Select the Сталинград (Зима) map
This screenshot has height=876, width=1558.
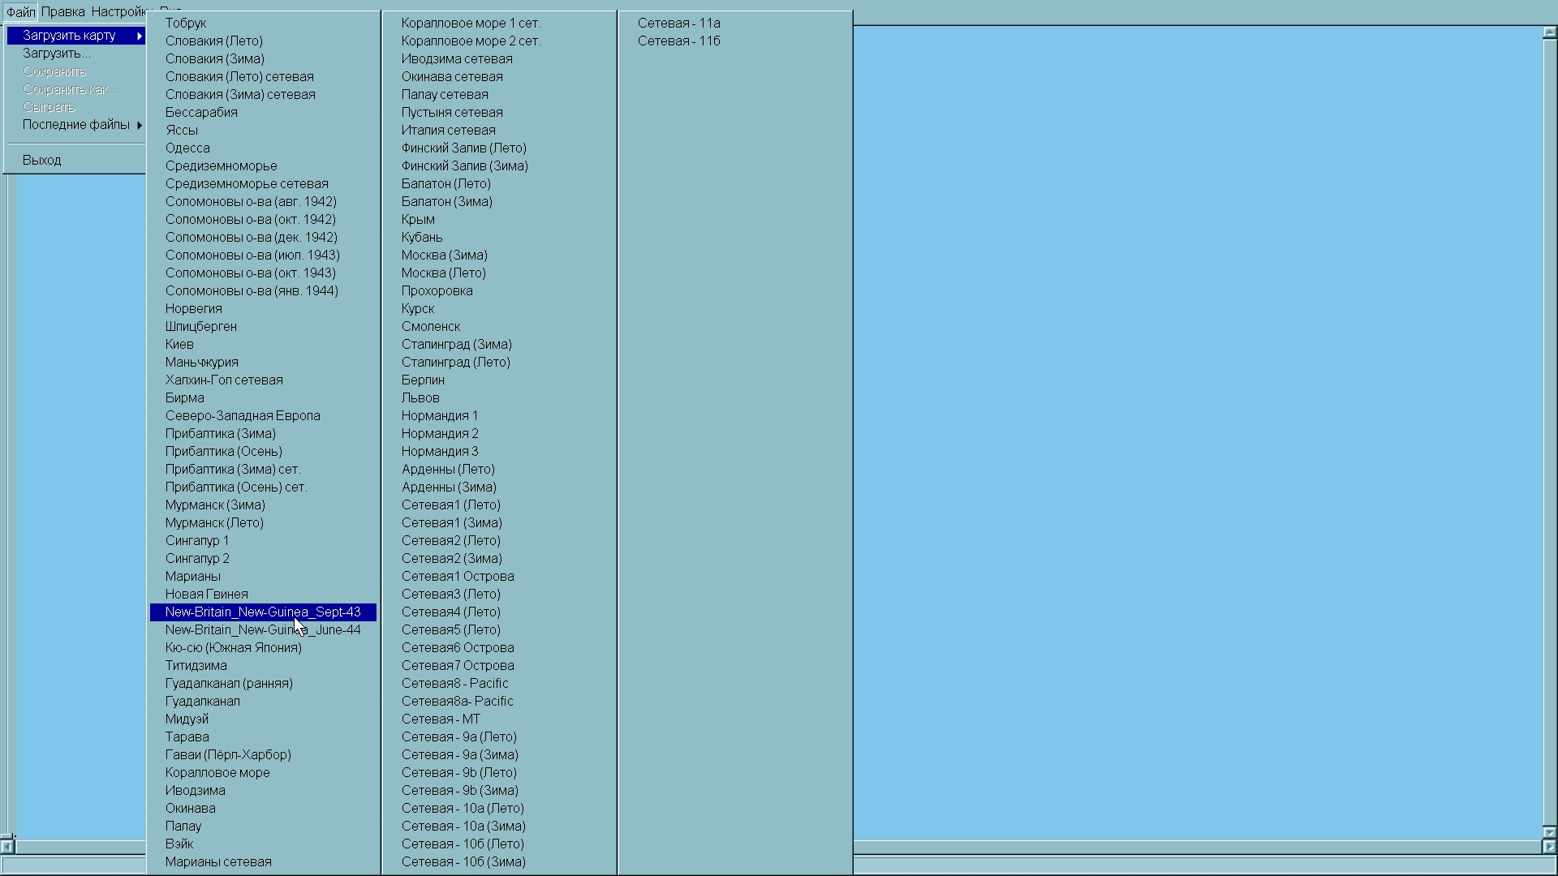click(x=456, y=345)
